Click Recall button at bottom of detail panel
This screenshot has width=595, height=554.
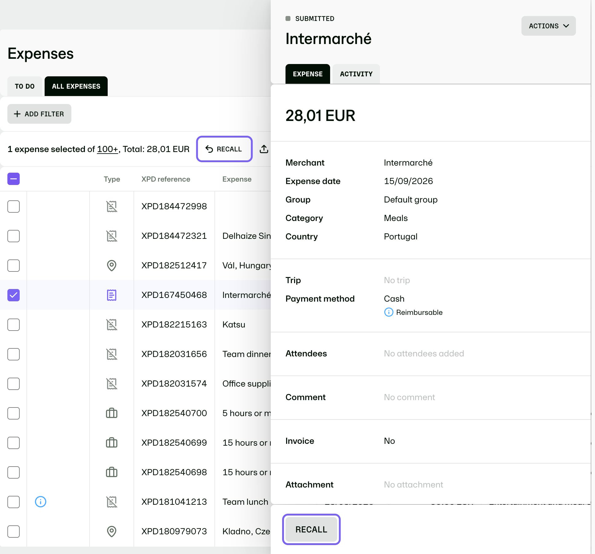[311, 529]
